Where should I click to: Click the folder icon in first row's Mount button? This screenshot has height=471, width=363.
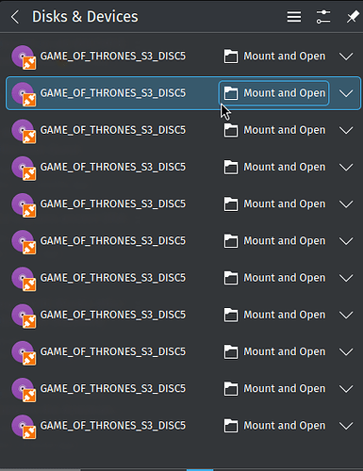pos(231,57)
